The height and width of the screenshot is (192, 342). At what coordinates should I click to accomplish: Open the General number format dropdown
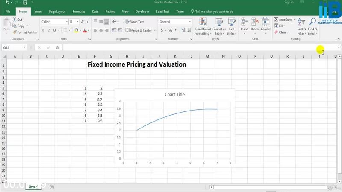(190, 22)
